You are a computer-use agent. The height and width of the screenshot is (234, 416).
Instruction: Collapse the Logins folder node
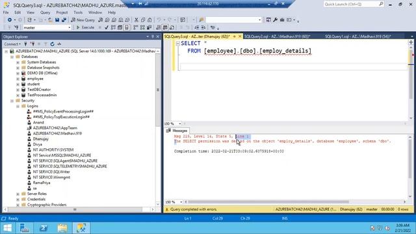[x=18, y=106]
